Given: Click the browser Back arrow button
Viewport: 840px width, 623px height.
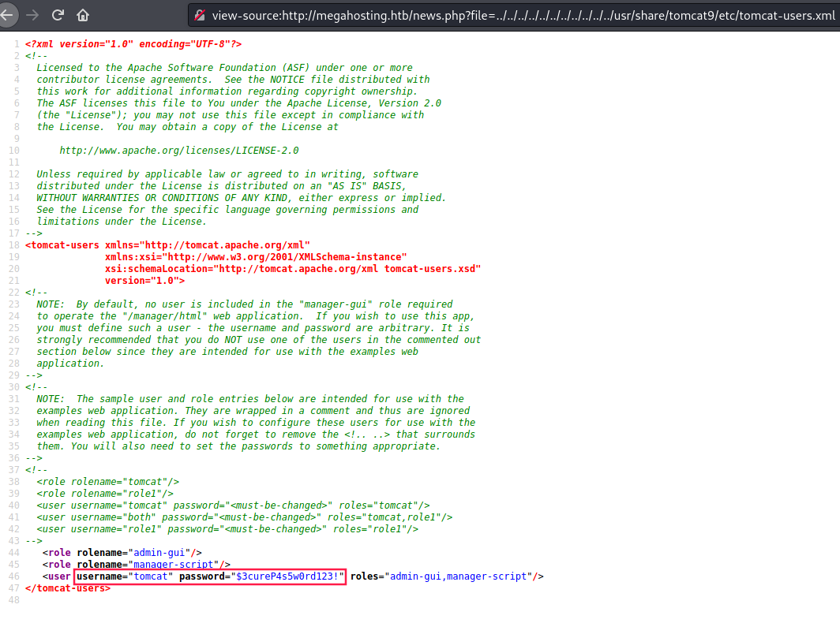Looking at the screenshot, I should point(7,15).
